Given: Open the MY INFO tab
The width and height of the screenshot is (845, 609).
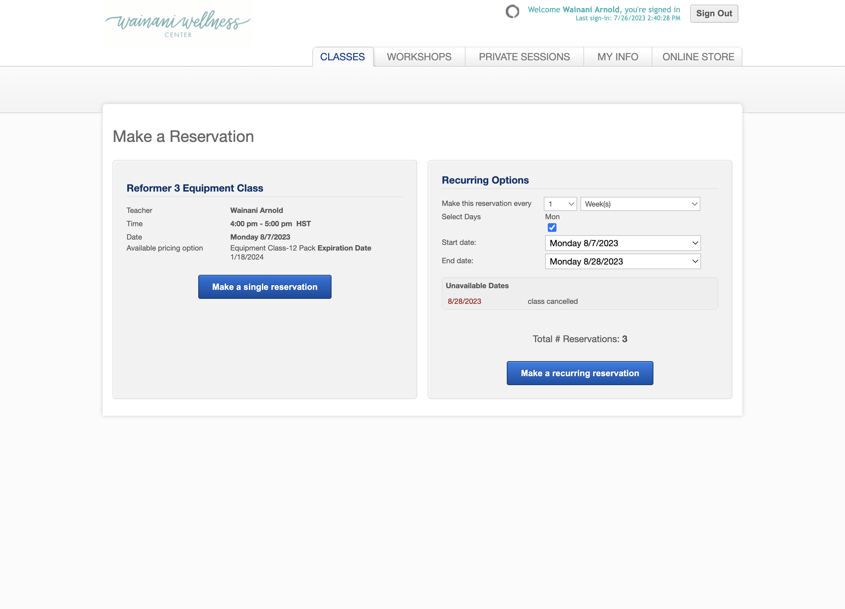Looking at the screenshot, I should 617,57.
